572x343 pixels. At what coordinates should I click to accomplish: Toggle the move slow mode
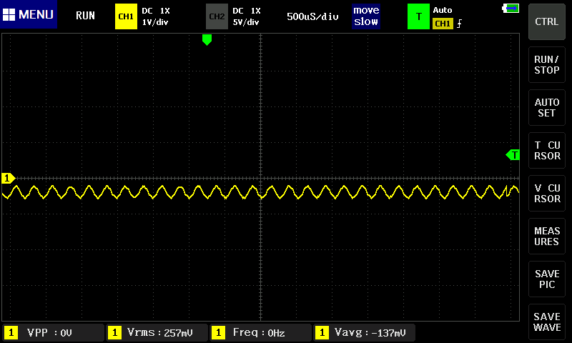coord(366,16)
